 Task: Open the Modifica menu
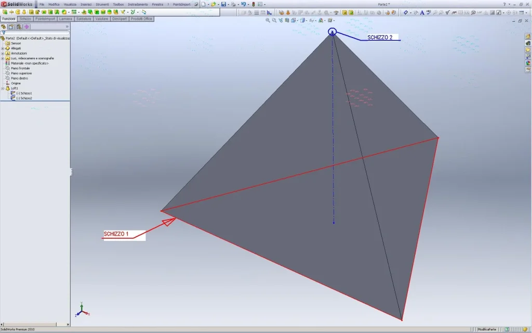click(54, 4)
